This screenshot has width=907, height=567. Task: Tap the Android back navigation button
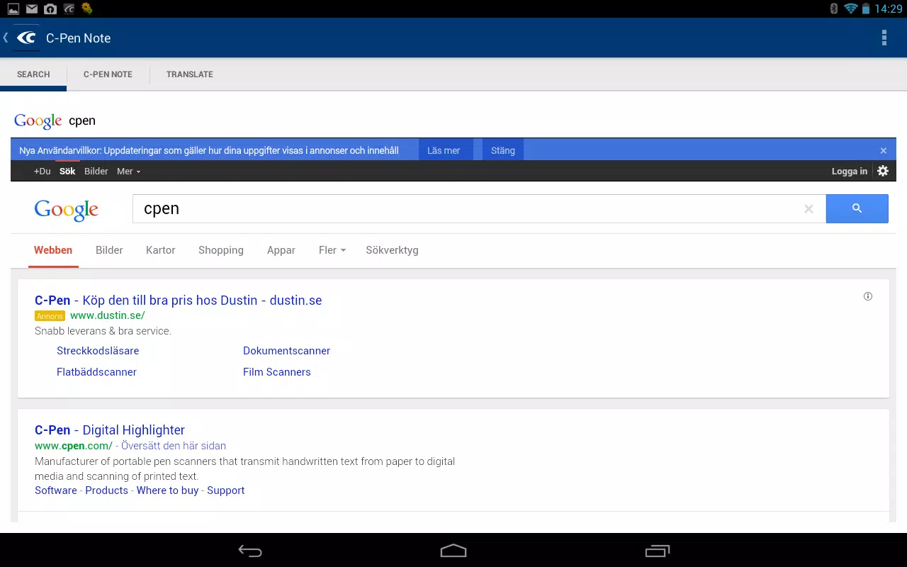pos(250,551)
